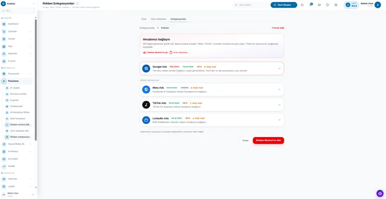Click the LinkedIn Ads briefcase icon

pos(146,120)
